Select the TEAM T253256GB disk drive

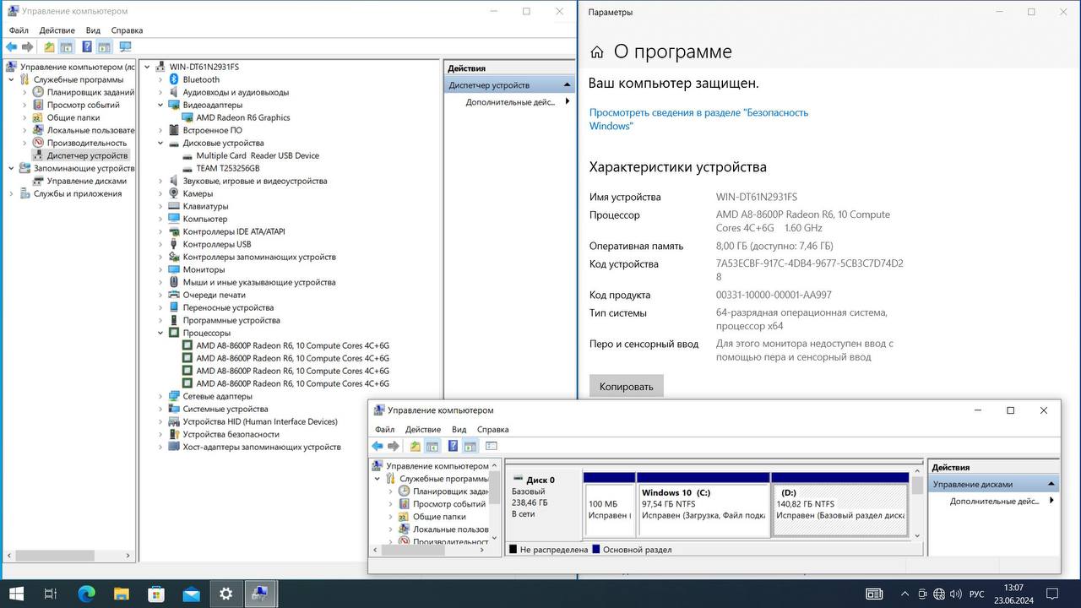click(228, 168)
